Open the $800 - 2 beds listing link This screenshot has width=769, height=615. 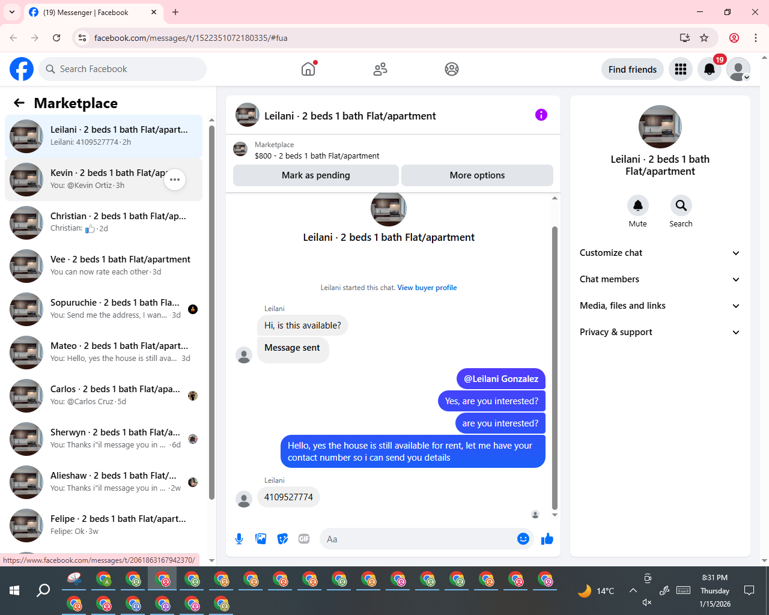click(x=317, y=156)
